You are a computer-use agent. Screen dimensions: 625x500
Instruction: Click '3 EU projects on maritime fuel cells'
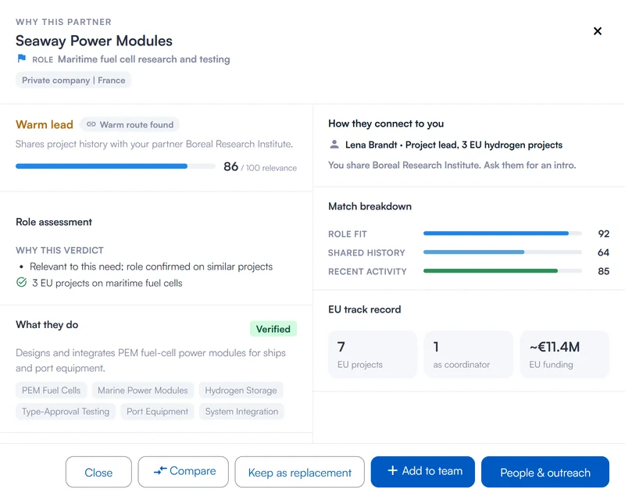click(x=107, y=283)
